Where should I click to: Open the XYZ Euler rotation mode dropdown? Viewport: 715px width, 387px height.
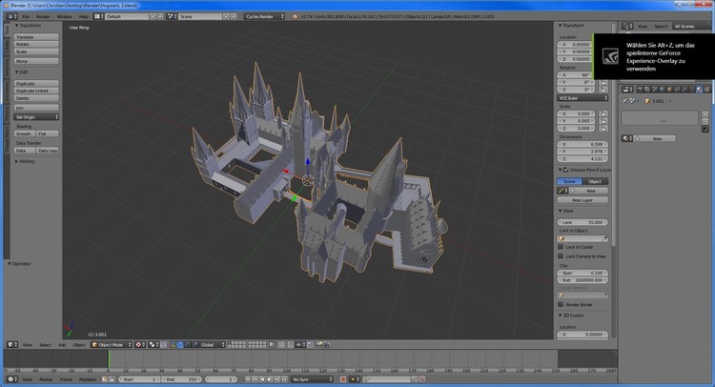point(583,98)
